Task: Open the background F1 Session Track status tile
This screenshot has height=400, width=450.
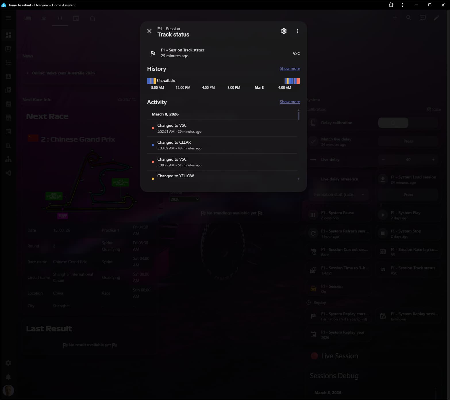Action: 409,270
